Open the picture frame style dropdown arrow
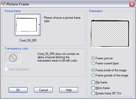Screen dimensions: 136x99 click(x=39, y=25)
